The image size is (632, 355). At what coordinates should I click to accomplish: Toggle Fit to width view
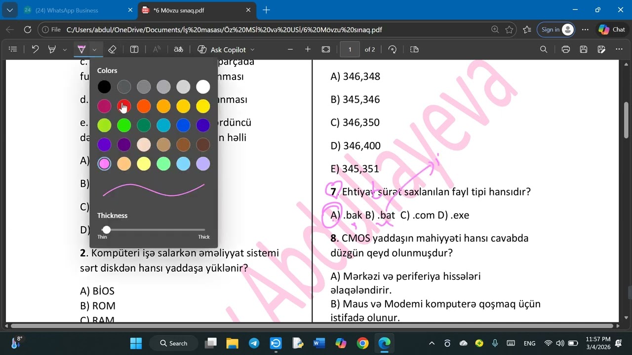click(x=326, y=49)
